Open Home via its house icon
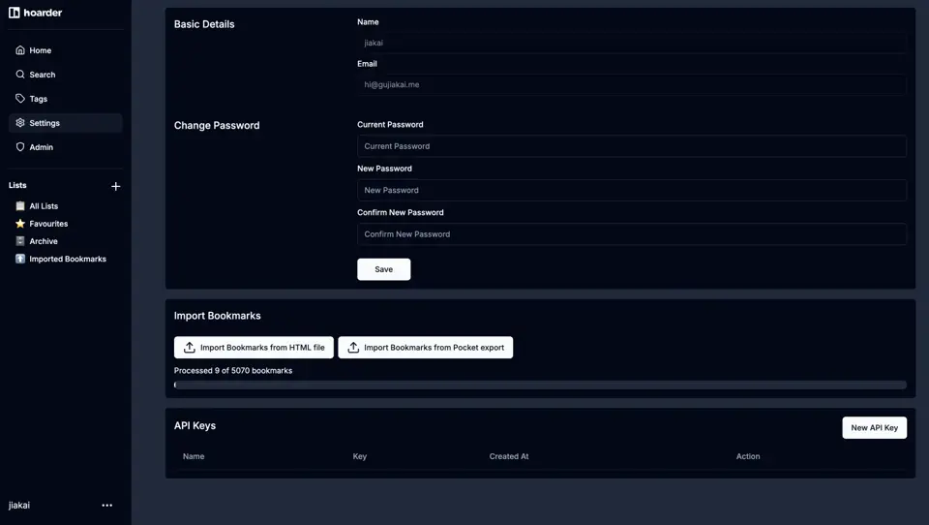The width and height of the screenshot is (929, 525). coord(20,50)
